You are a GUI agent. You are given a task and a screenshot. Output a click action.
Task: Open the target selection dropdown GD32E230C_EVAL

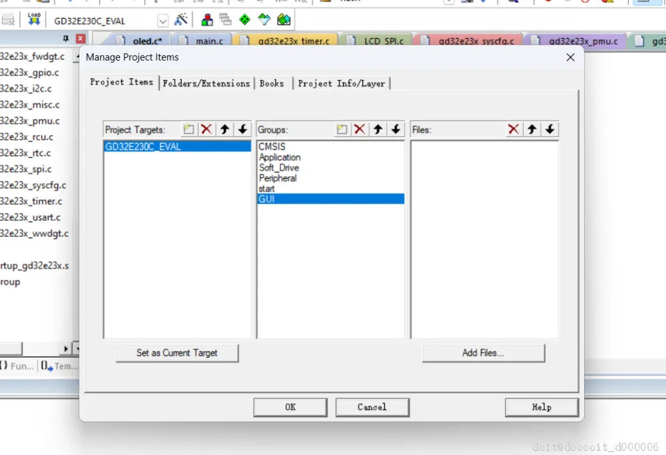point(163,21)
